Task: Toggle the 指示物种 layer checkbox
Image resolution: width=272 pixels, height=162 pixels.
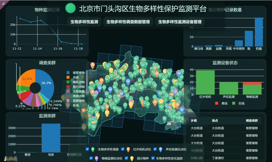Action: [x=126, y=158]
